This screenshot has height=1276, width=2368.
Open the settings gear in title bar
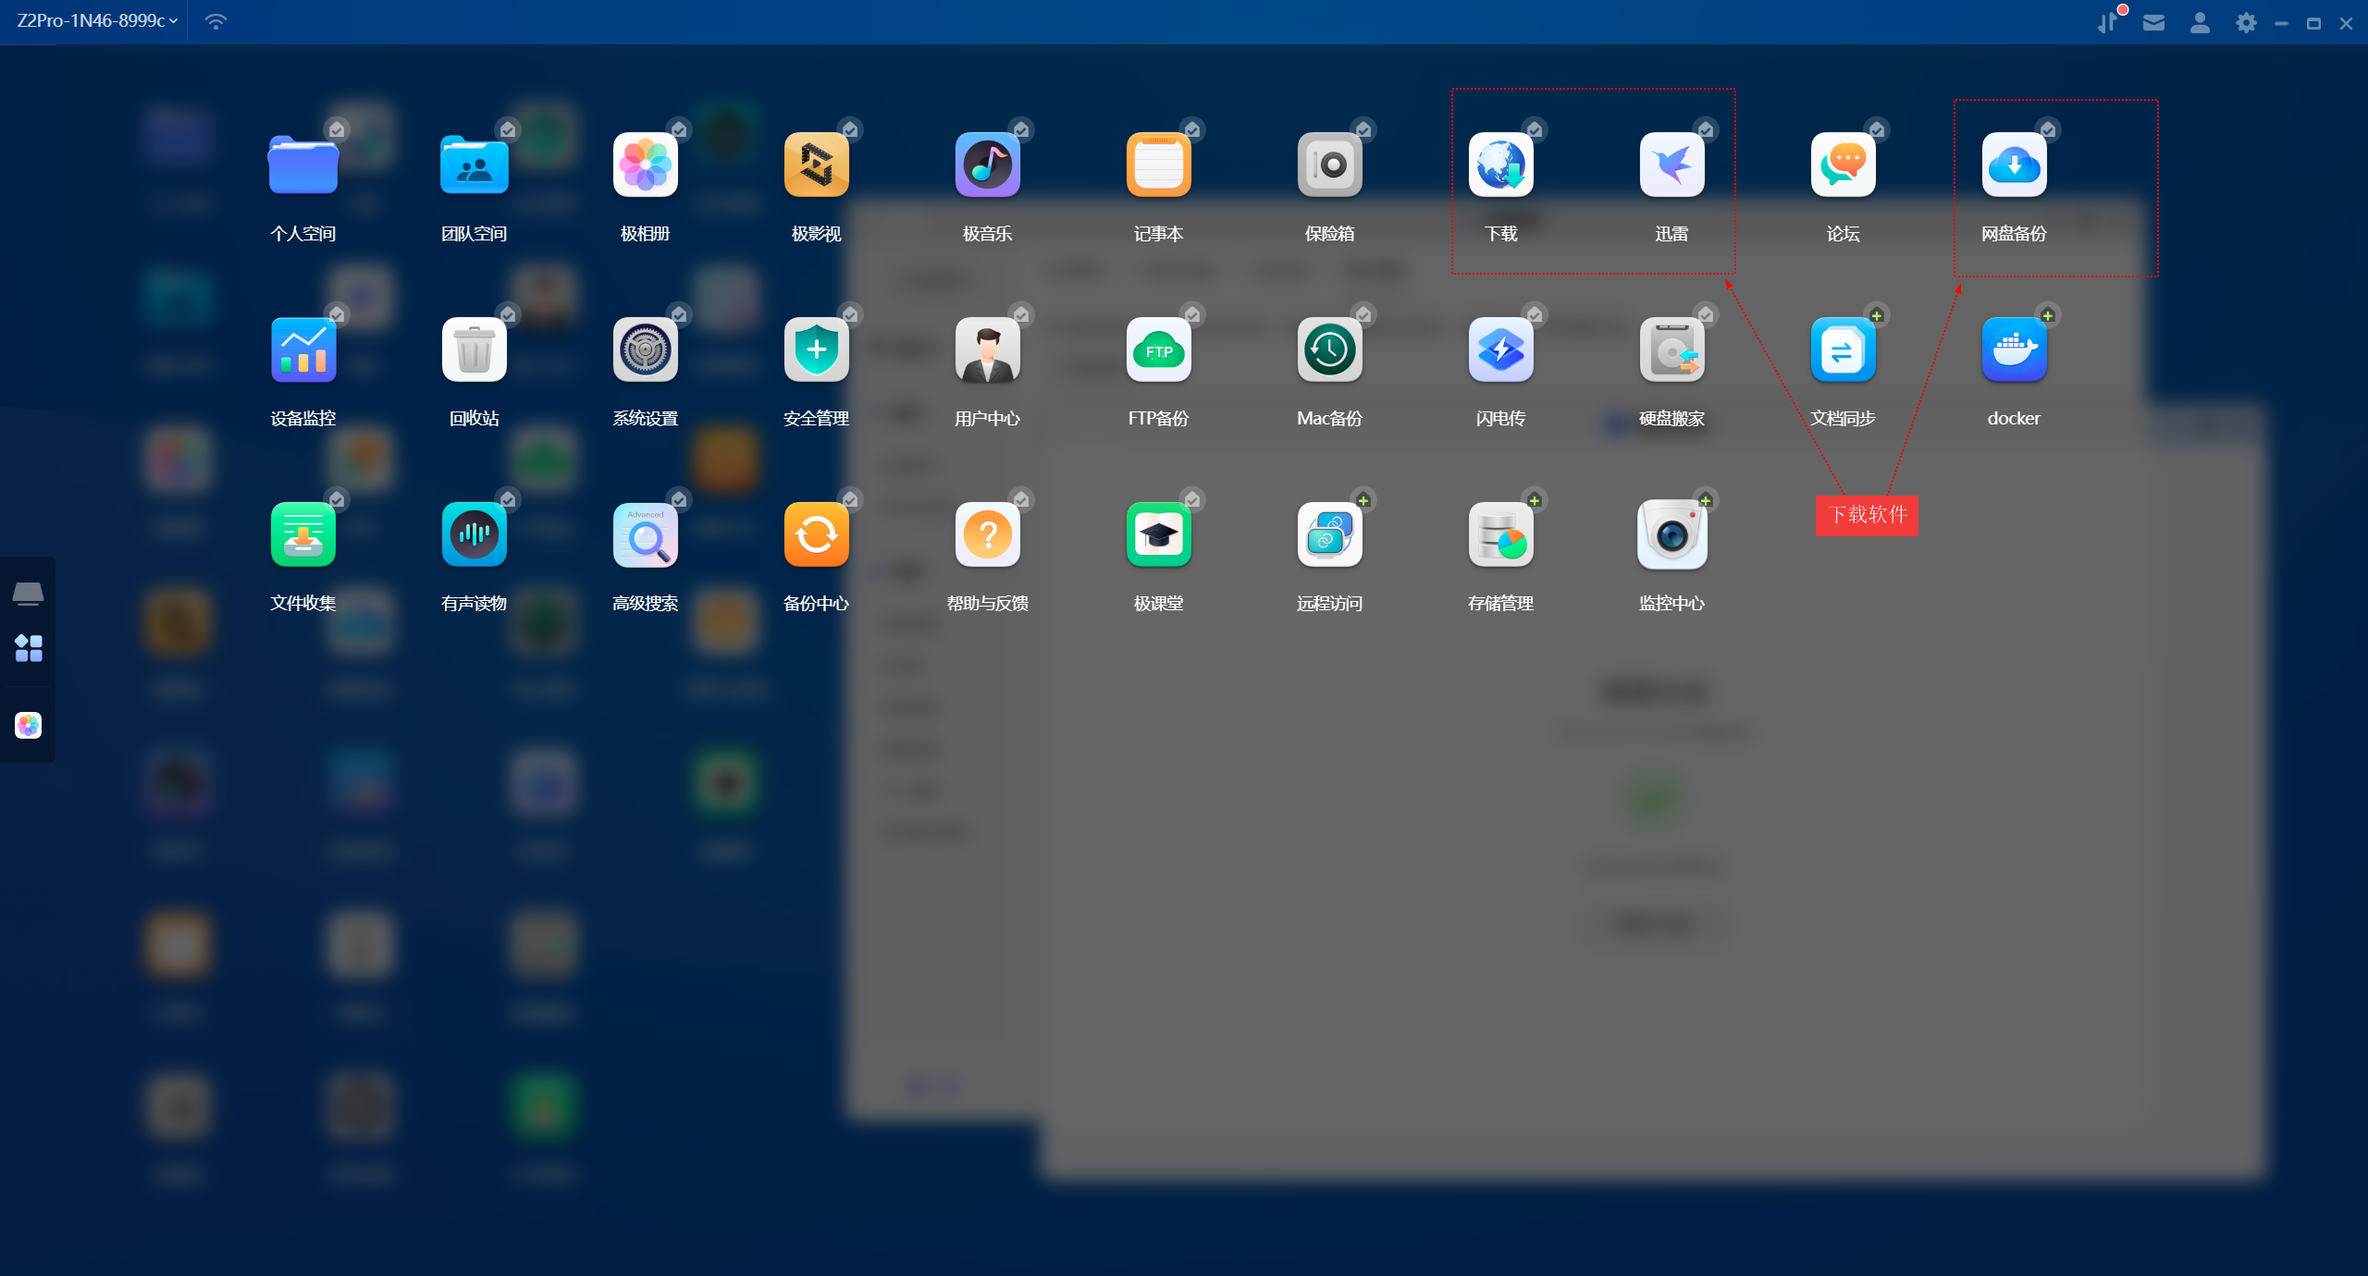2246,23
